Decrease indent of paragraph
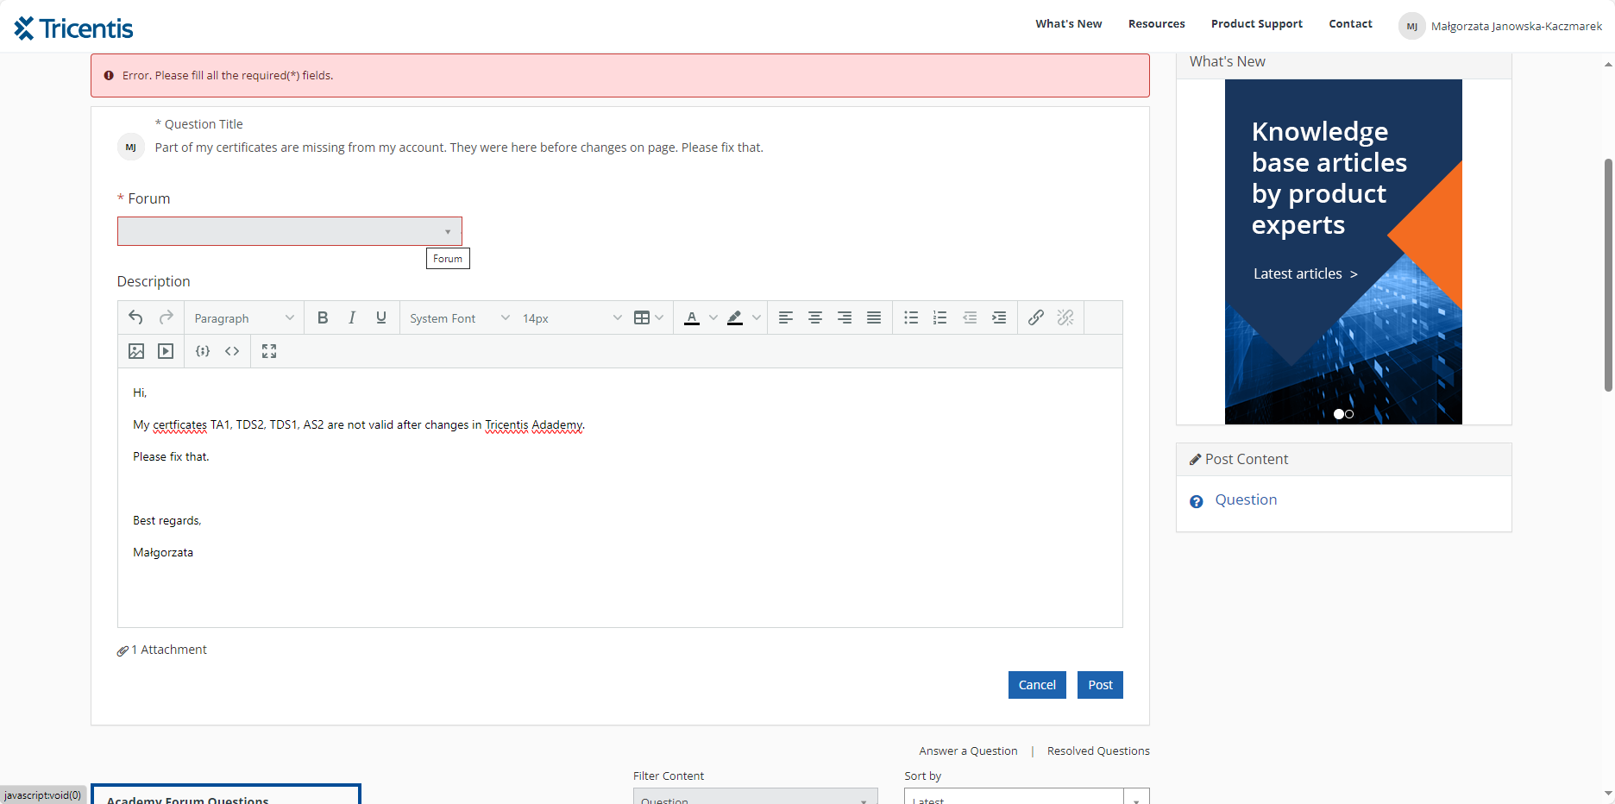This screenshot has width=1615, height=804. click(x=970, y=317)
